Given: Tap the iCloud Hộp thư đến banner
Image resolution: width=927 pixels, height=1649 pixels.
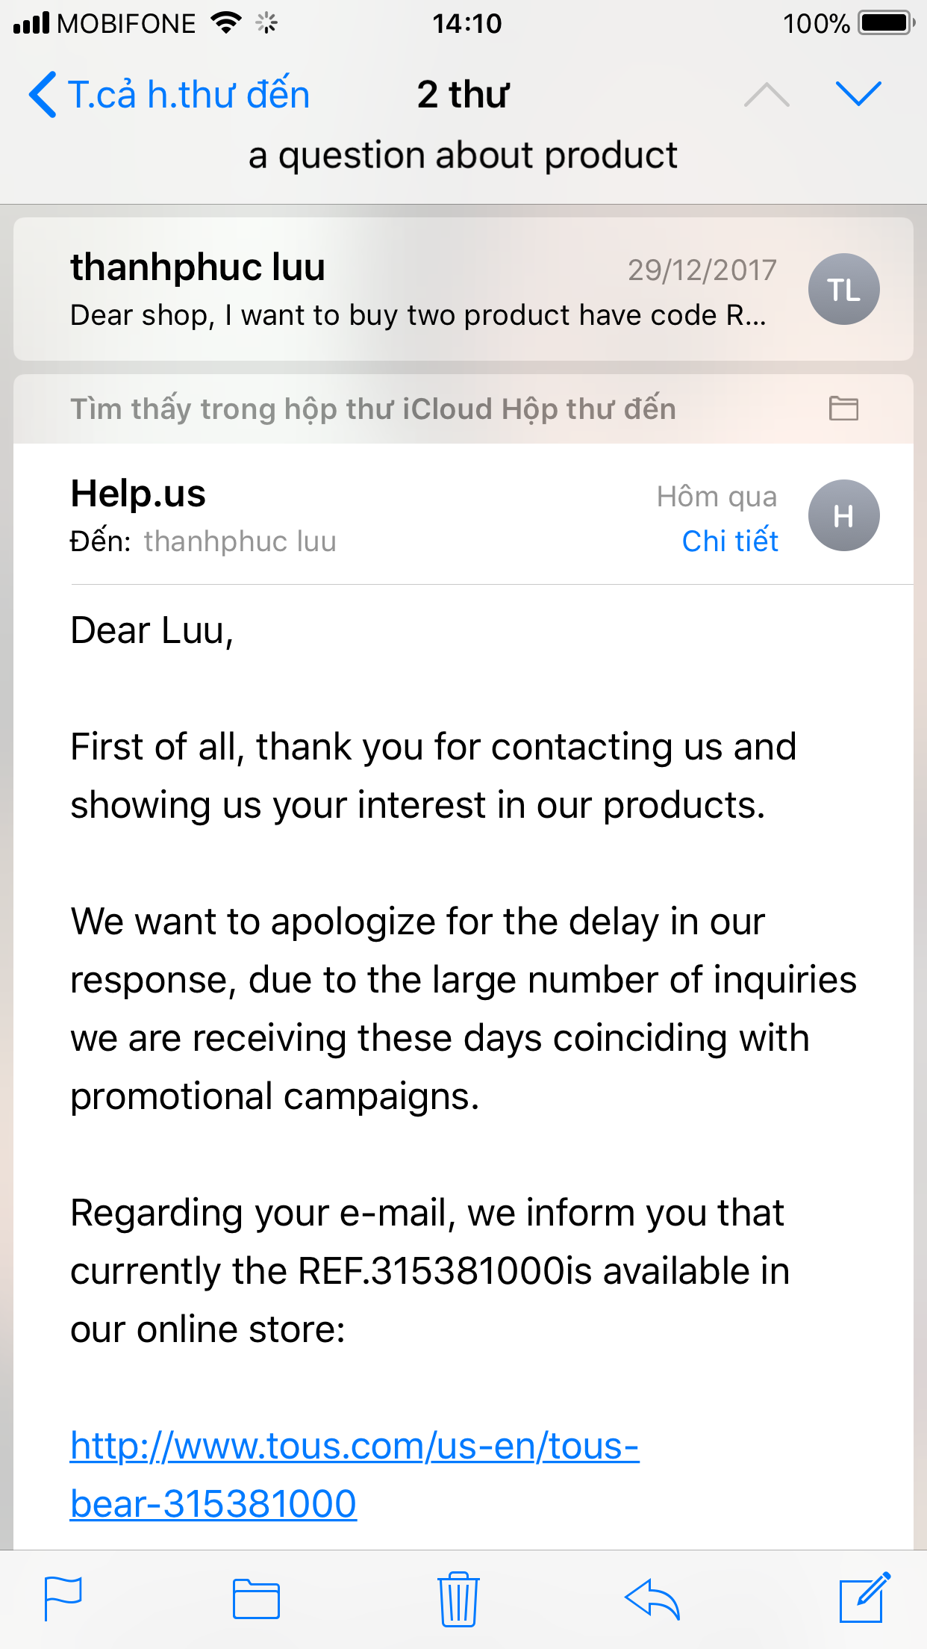Looking at the screenshot, I should tap(373, 409).
